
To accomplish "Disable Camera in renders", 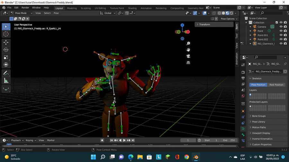I will pyautogui.click(x=285, y=27).
